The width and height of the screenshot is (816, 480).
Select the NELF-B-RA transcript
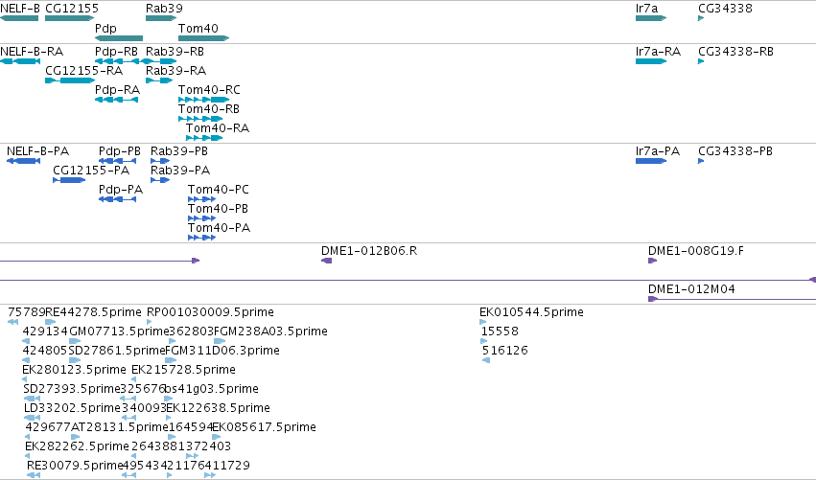click(x=20, y=61)
